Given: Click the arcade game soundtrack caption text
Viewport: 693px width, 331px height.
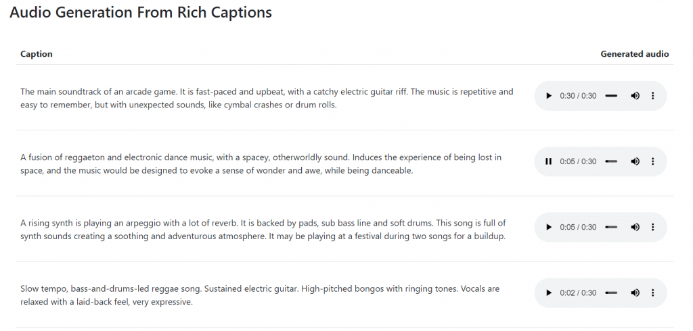Looking at the screenshot, I should [x=267, y=99].
